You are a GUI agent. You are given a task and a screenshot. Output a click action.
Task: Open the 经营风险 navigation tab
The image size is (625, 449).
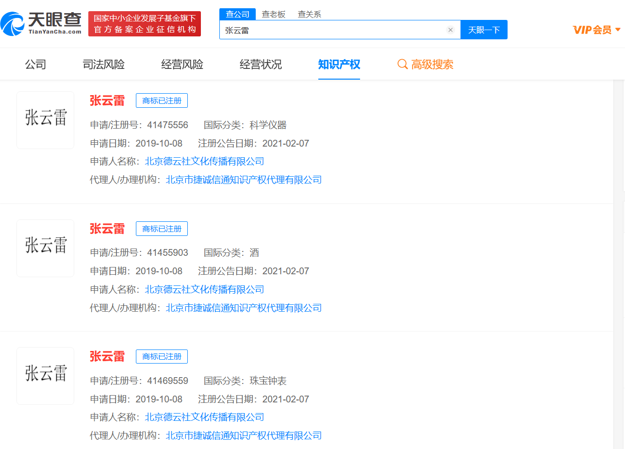(x=182, y=64)
